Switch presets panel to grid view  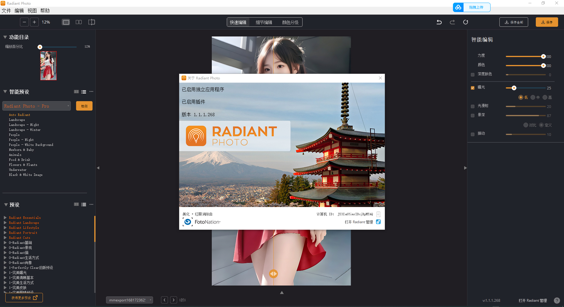click(x=76, y=204)
